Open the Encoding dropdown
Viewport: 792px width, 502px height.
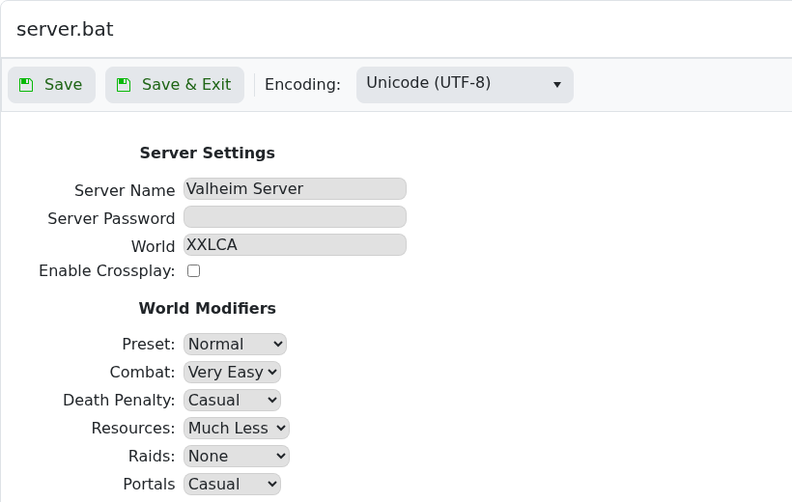click(465, 85)
